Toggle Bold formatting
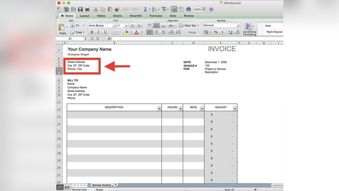This screenshot has height=191, width=339. [x=92, y=32]
